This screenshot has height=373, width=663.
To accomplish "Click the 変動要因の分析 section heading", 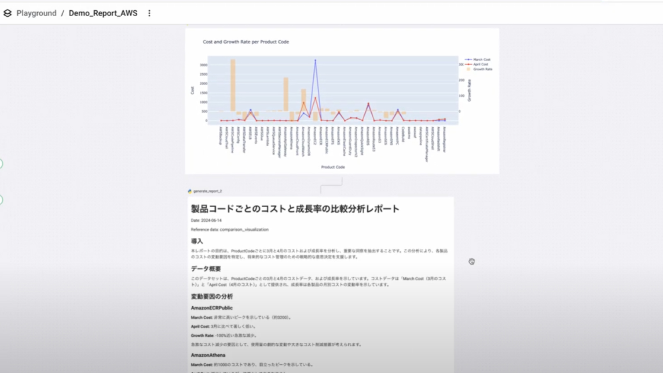I will coord(212,296).
